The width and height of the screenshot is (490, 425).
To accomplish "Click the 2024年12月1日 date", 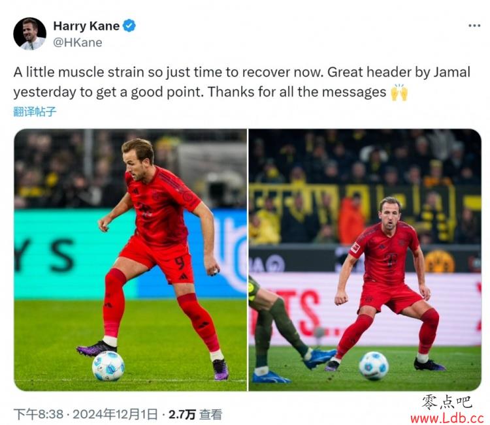I will click(x=115, y=415).
